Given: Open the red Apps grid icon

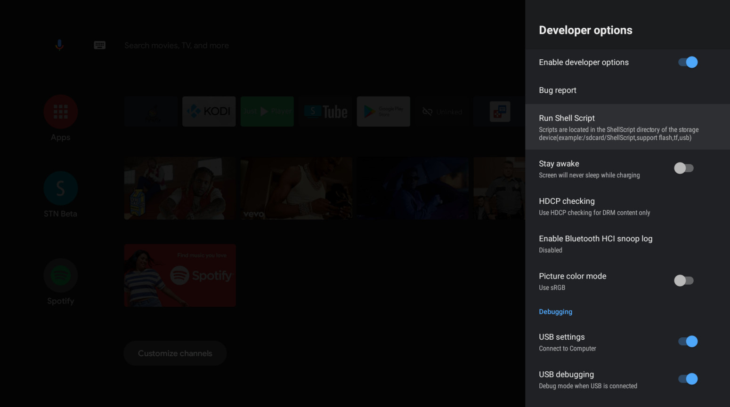Looking at the screenshot, I should click(61, 112).
